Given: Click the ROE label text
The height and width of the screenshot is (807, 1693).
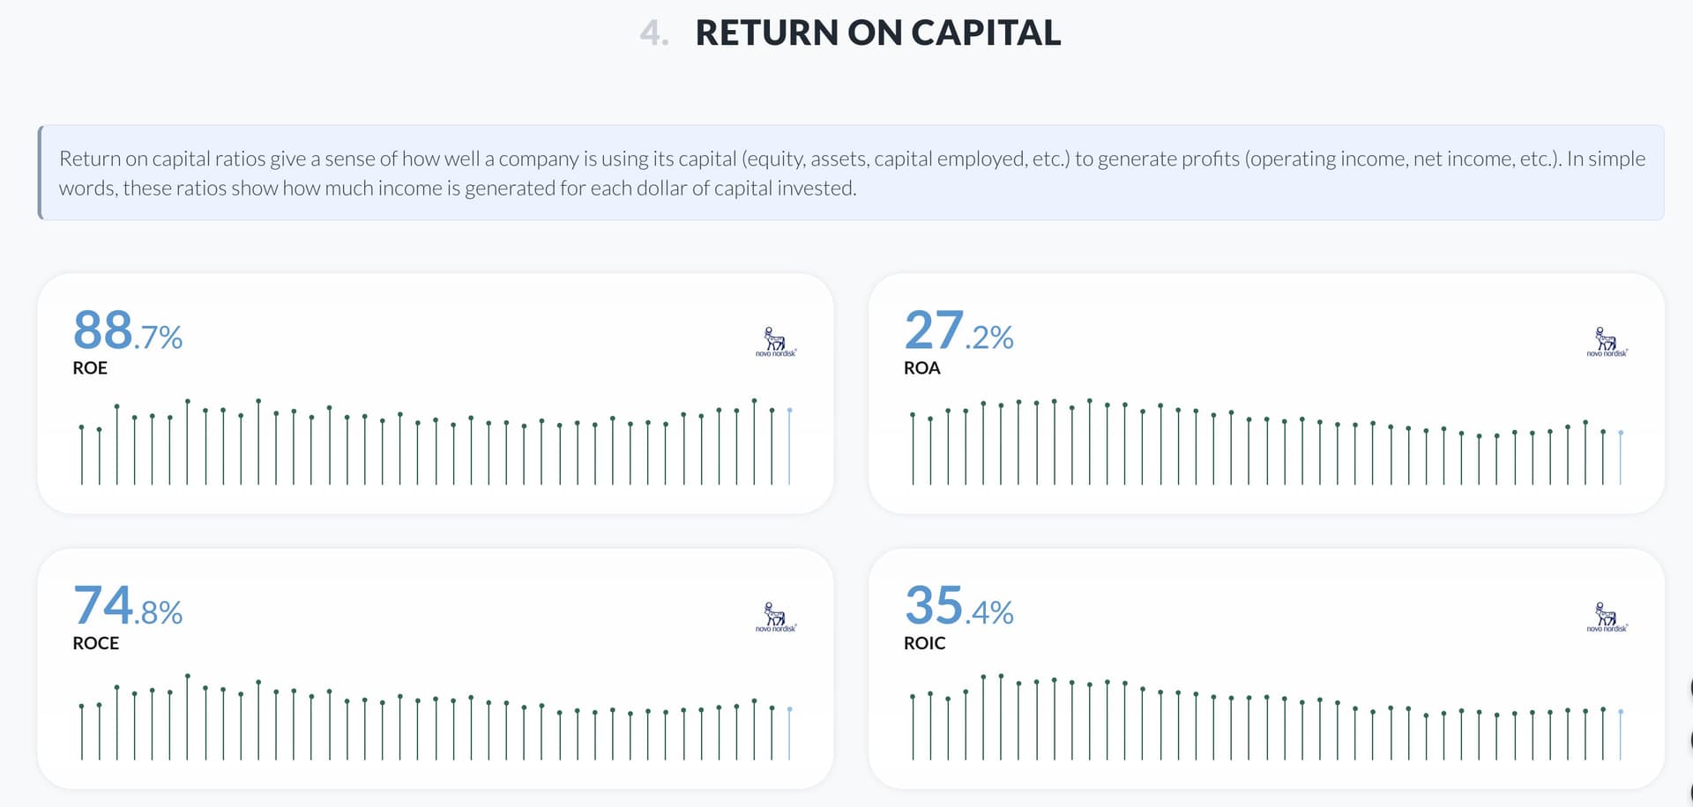Looking at the screenshot, I should click(90, 368).
